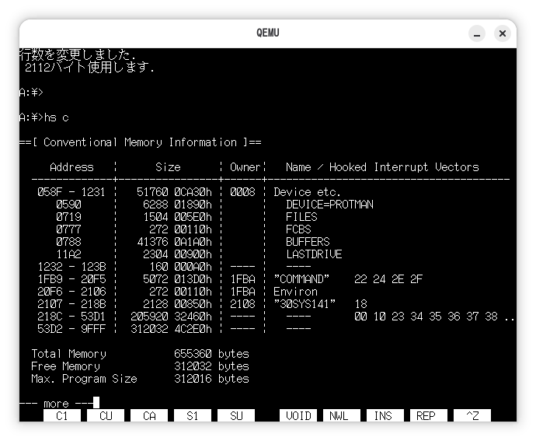Click address range 53D2 - 9FFF
Viewport: 536px width, 441px height.
point(71,329)
